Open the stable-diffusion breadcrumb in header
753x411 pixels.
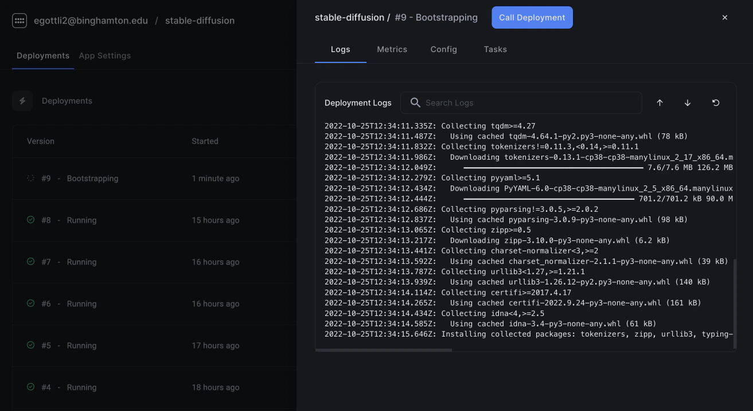(200, 21)
